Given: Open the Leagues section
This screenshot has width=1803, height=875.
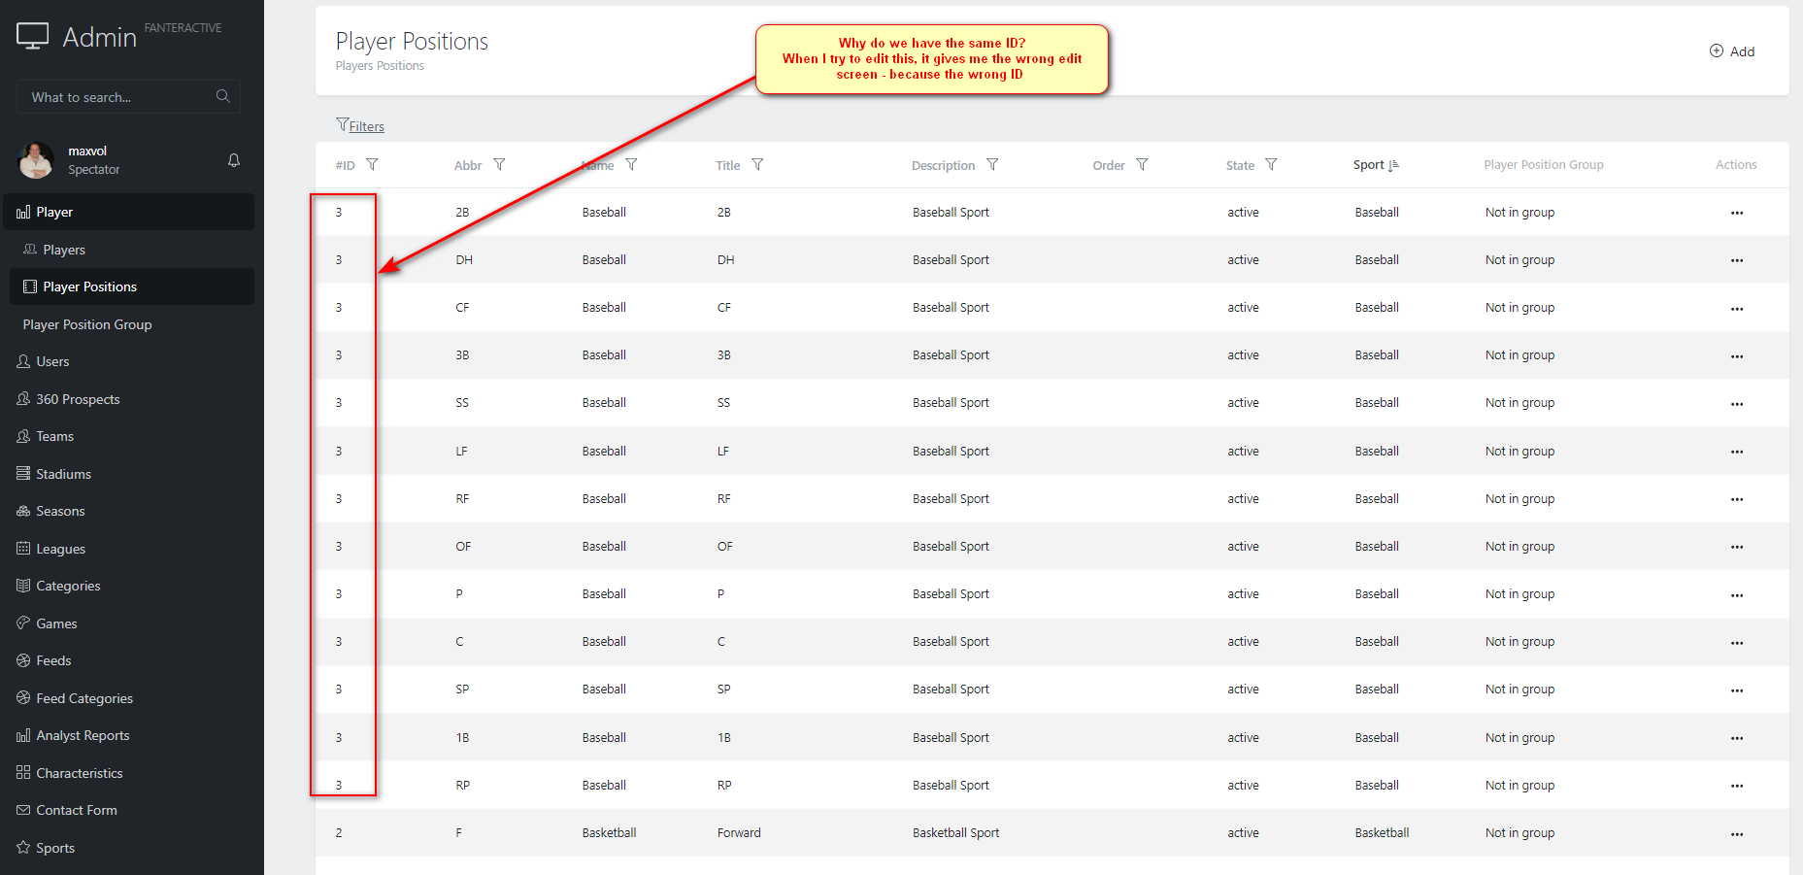Looking at the screenshot, I should pos(129,549).
